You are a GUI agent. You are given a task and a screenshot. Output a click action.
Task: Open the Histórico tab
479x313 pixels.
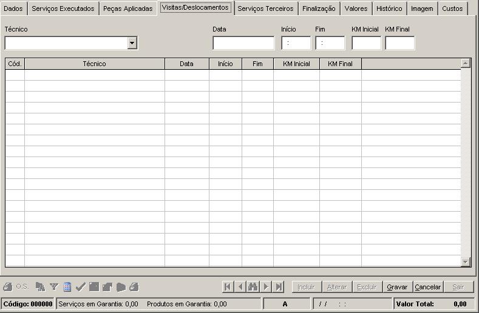(x=389, y=8)
